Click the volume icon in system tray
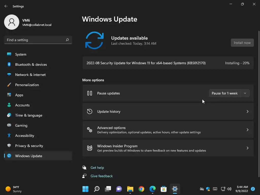Viewport: 260px width, 195px height. [x=229, y=189]
